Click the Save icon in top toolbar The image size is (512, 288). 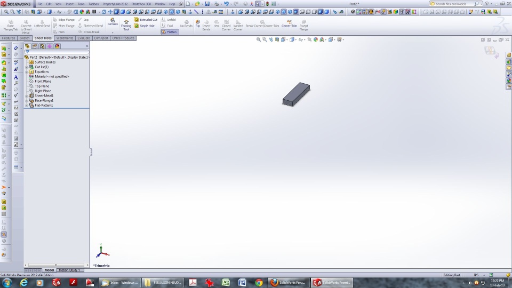(x=207, y=4)
